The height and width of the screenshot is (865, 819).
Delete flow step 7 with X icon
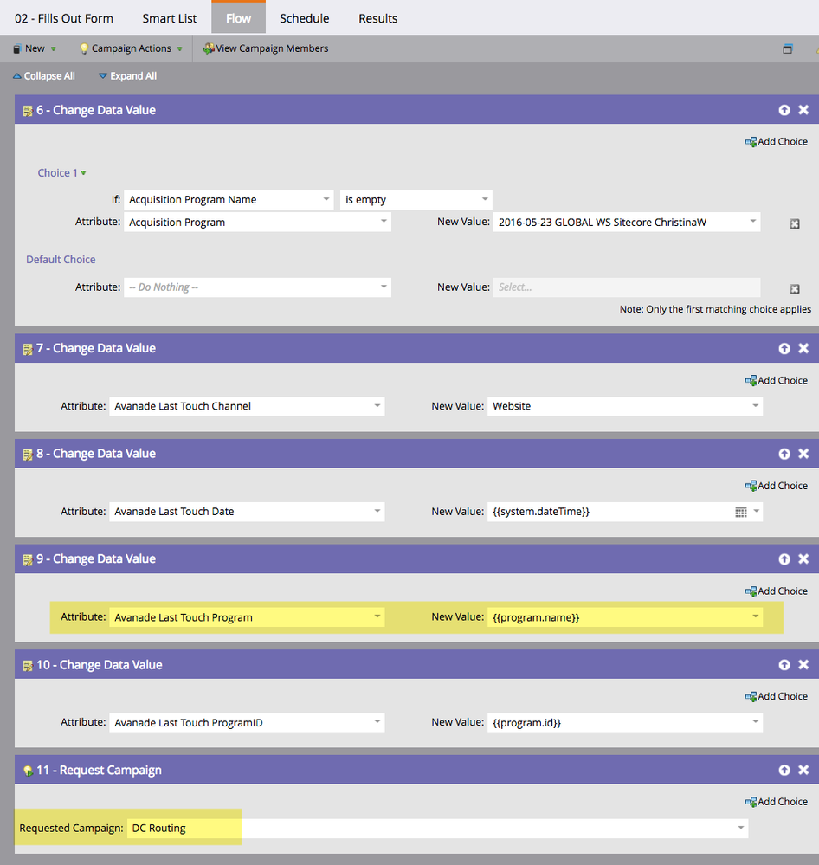coord(803,348)
